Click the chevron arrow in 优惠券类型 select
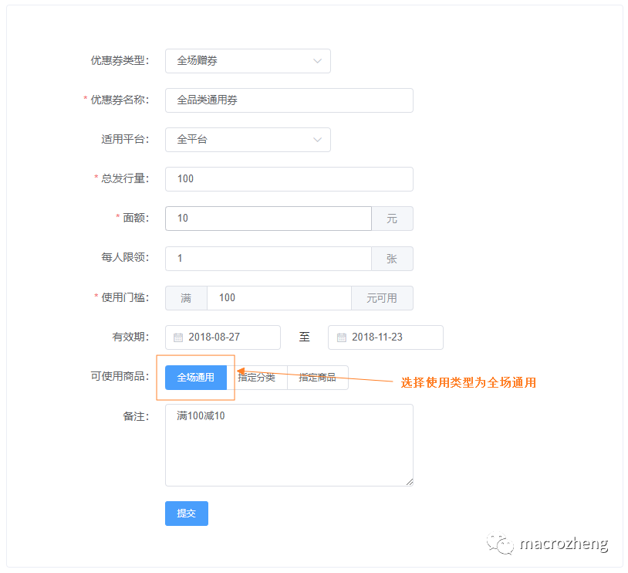 click(317, 61)
